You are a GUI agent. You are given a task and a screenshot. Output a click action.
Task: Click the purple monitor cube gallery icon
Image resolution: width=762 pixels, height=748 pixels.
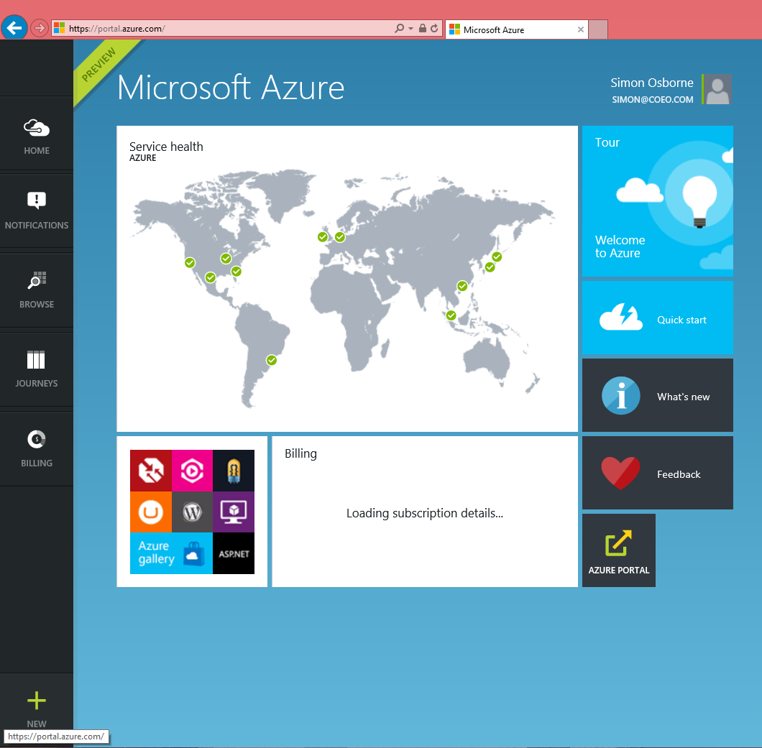click(234, 512)
